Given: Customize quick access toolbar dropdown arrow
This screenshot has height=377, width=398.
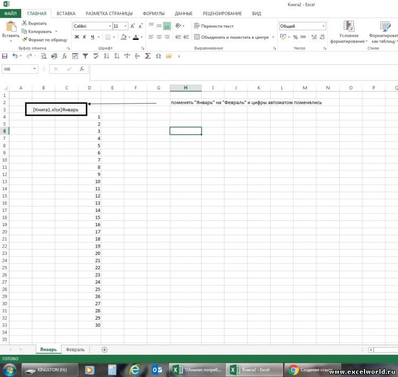Looking at the screenshot, I should (179, 56).
